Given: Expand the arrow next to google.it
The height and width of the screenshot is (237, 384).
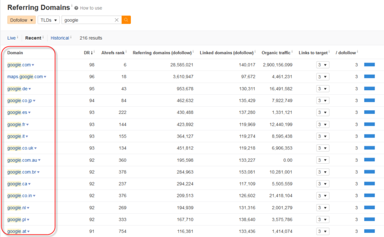Looking at the screenshot, I should pos(27,137).
